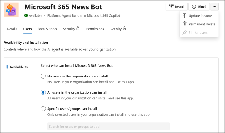Viewport: 225px width, 133px height.
Task: Click the Platform: Agent Builder in Microsoft 365 Copilot text
Action: pyautogui.click(x=84, y=16)
